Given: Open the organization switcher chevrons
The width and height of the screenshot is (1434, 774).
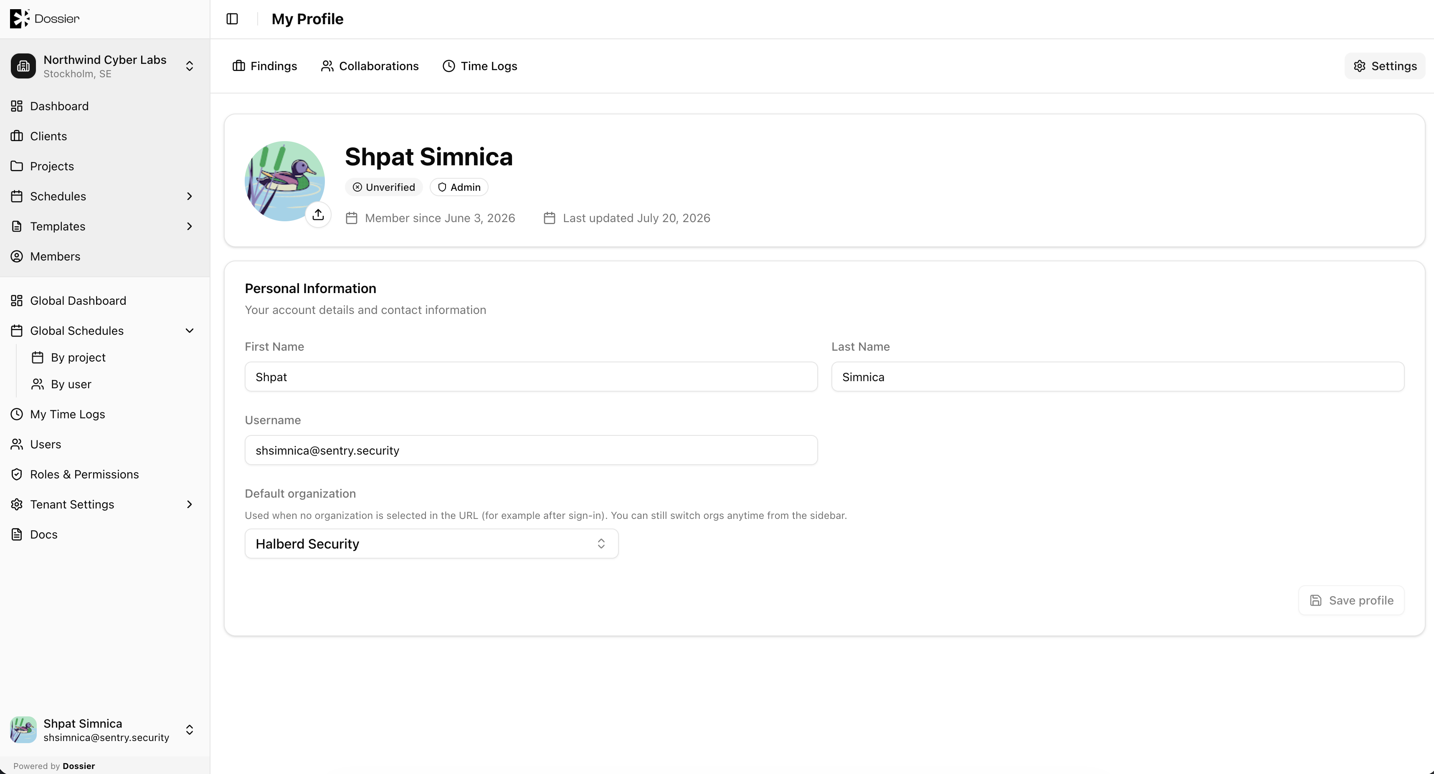Looking at the screenshot, I should pos(189,66).
